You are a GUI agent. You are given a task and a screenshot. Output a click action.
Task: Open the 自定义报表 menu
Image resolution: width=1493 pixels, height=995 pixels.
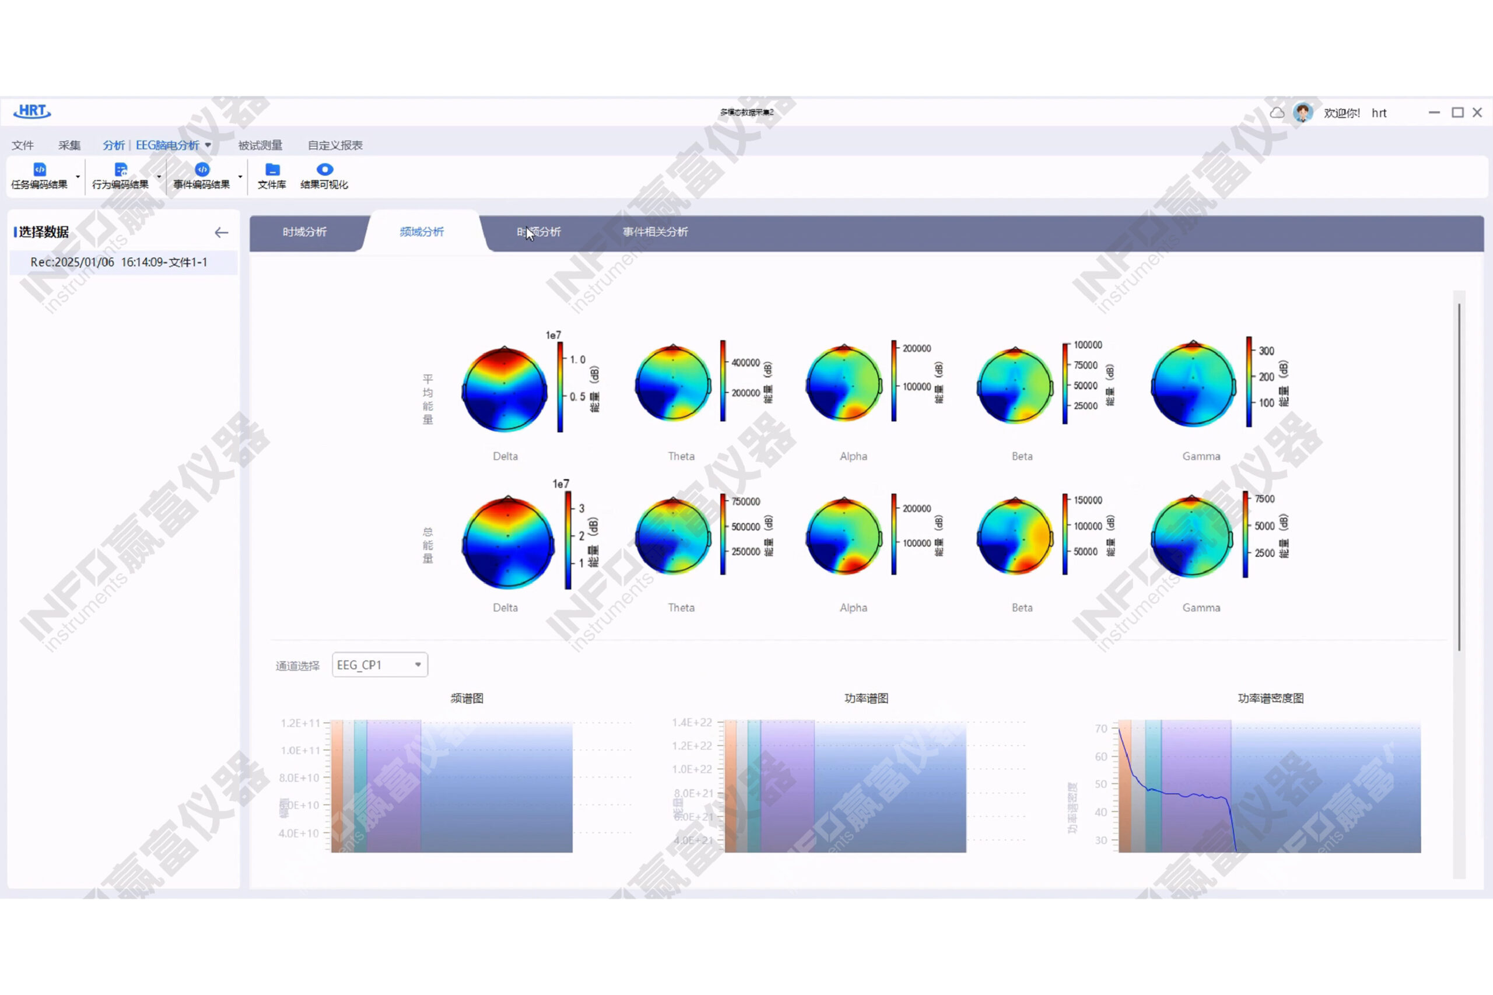[335, 145]
